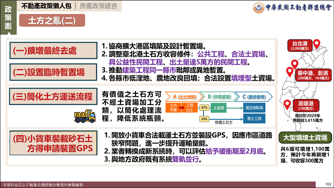Click the 台北港 (3,000萬方) label
This screenshot has height=188, width=334.
tap(300, 46)
